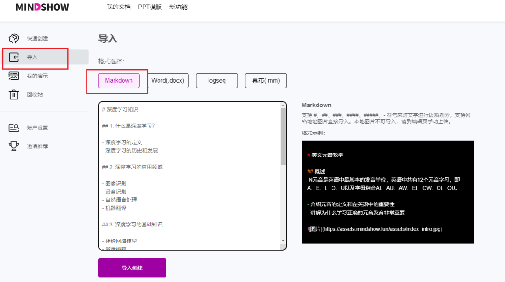Click the My Presentations slide icon
The height and width of the screenshot is (282, 505).
(x=14, y=76)
